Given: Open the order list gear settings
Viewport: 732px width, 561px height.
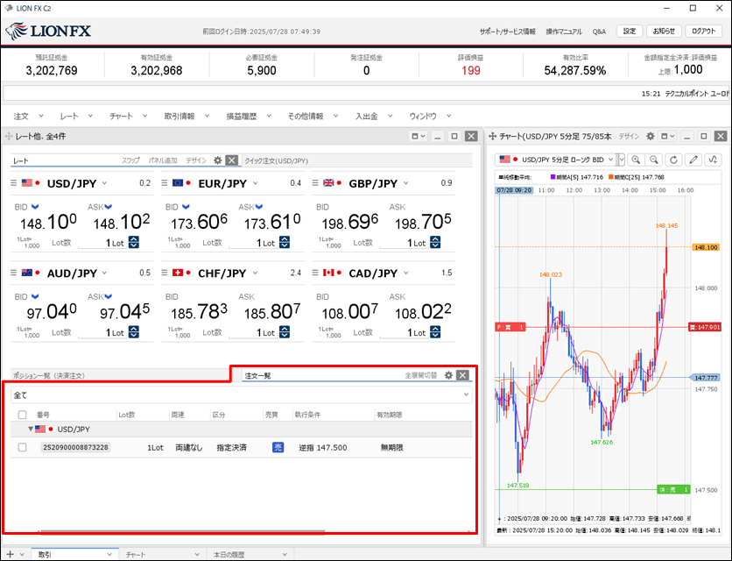Looking at the screenshot, I should tap(448, 375).
